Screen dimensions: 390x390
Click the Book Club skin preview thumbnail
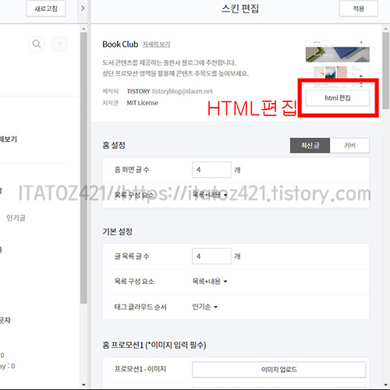[338, 63]
